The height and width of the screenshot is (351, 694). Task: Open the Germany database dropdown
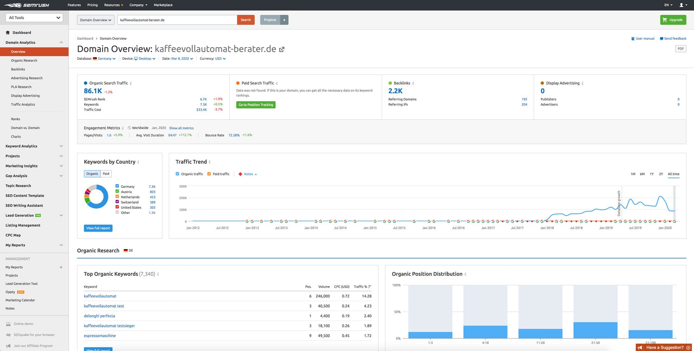click(104, 59)
